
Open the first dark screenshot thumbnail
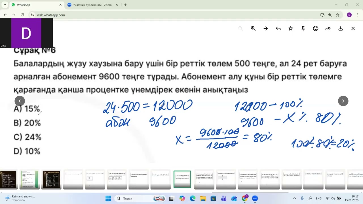[8, 179]
